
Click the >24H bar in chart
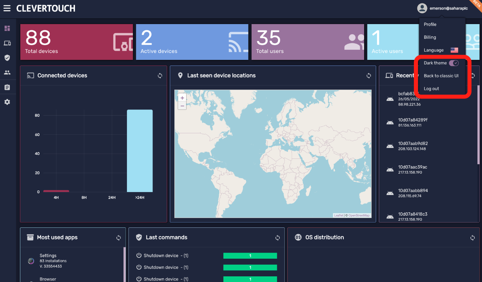click(x=140, y=151)
